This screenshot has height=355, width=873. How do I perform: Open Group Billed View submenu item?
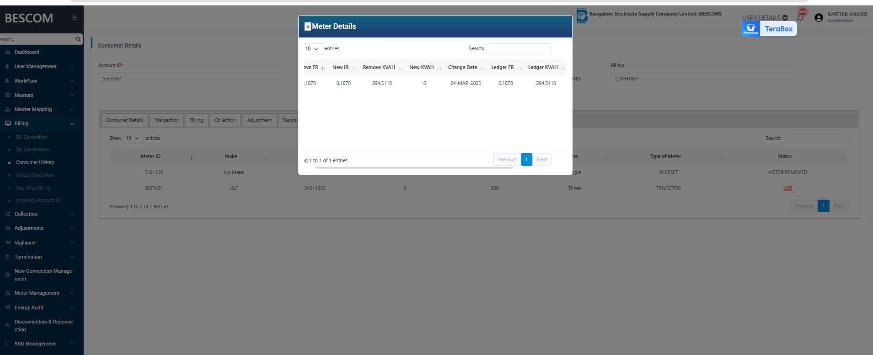(35, 175)
